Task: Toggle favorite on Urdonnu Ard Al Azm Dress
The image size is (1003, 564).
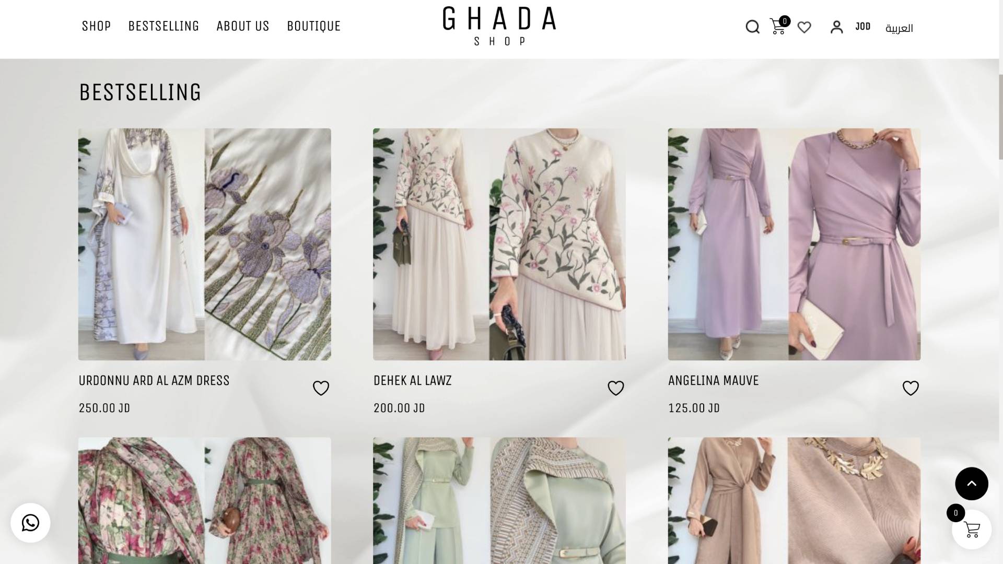Action: (321, 388)
